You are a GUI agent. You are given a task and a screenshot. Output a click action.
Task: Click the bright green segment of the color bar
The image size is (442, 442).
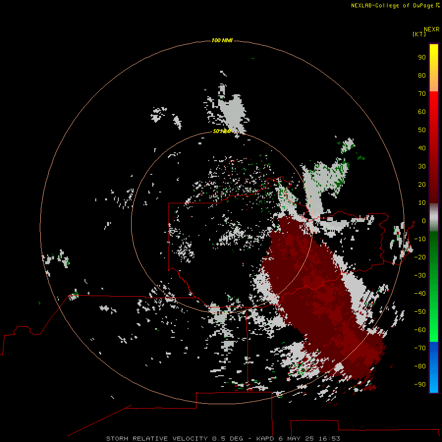pyautogui.click(x=434, y=286)
